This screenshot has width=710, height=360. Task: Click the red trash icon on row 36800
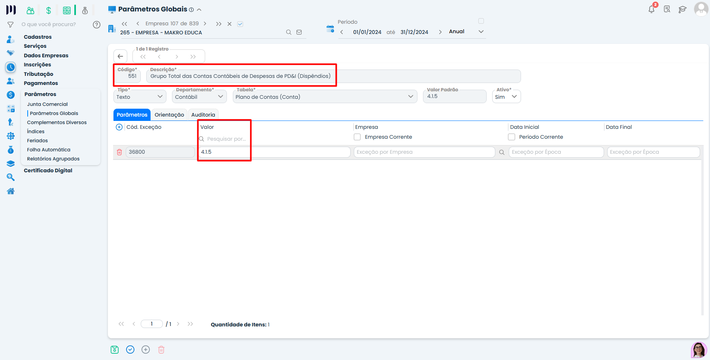coord(119,152)
